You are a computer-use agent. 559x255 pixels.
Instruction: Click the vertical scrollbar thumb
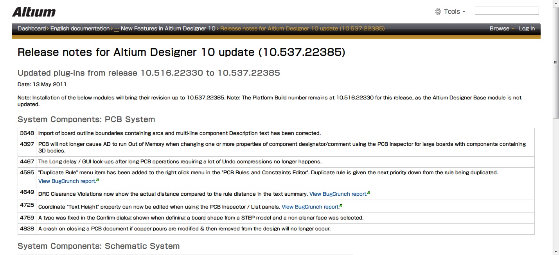tap(555, 63)
